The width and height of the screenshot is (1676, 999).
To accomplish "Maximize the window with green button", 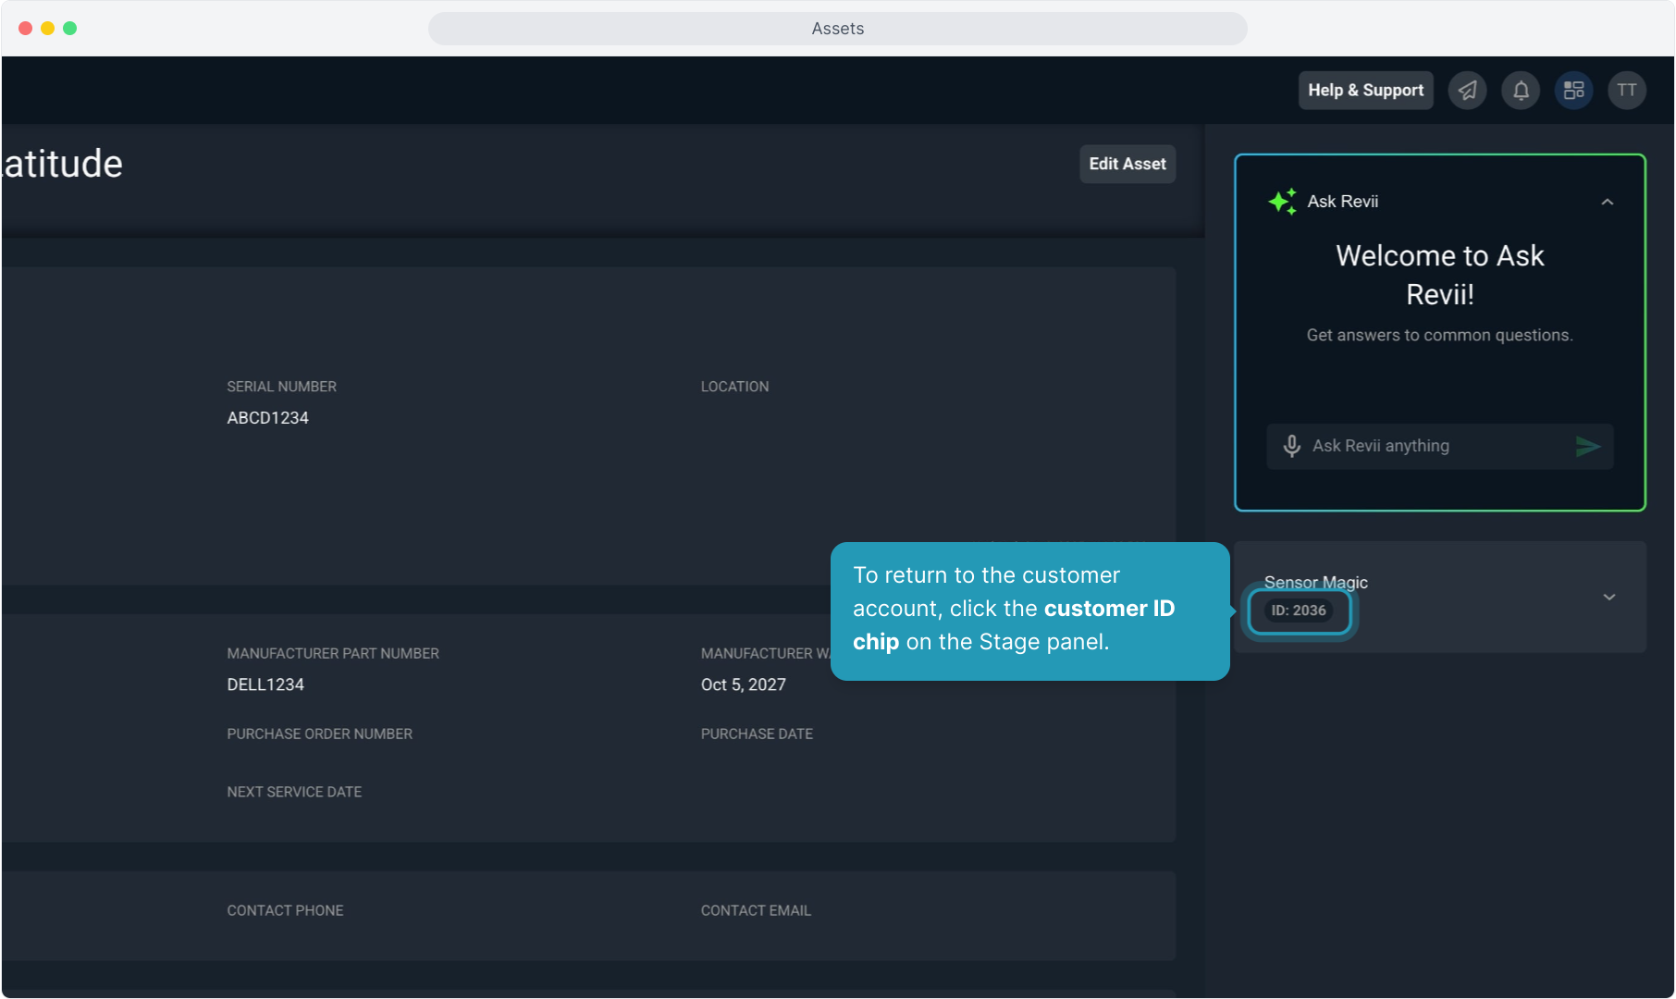I will click(x=70, y=29).
